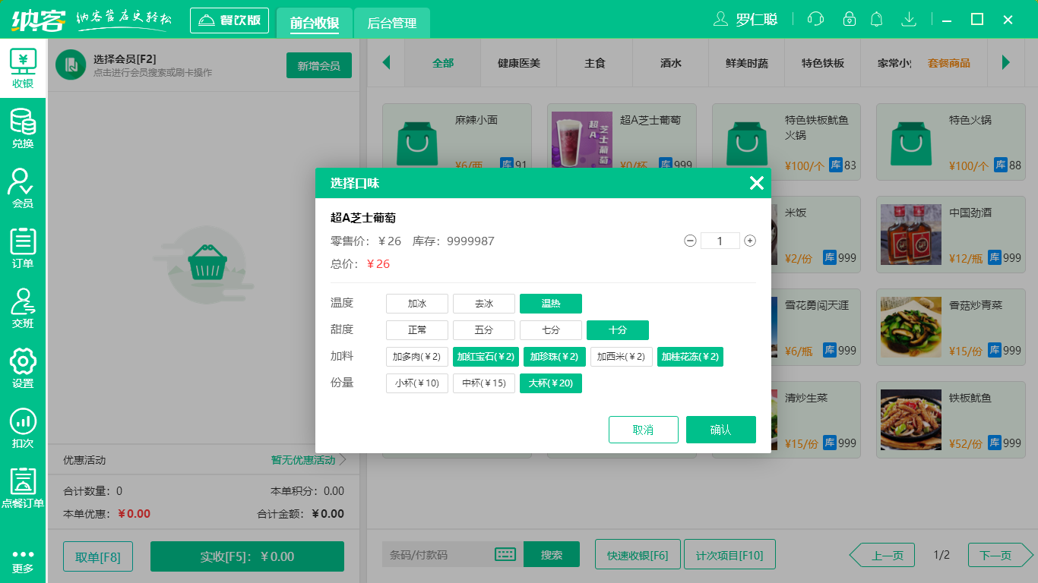Viewport: 1038px width, 583px height.
Task: Increase quantity with the plus button
Action: tap(750, 241)
